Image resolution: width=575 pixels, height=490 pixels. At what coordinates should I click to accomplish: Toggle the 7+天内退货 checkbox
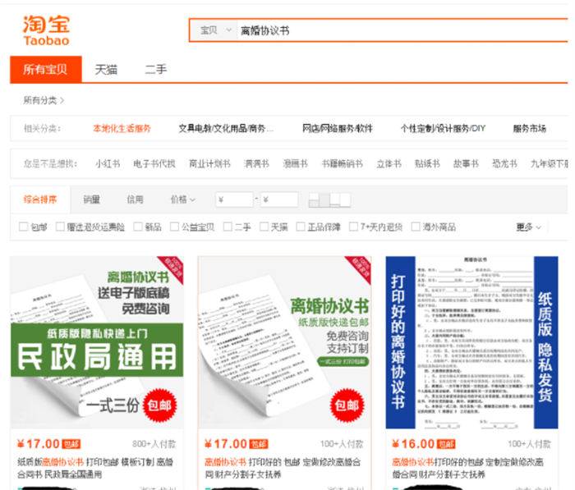tap(354, 227)
